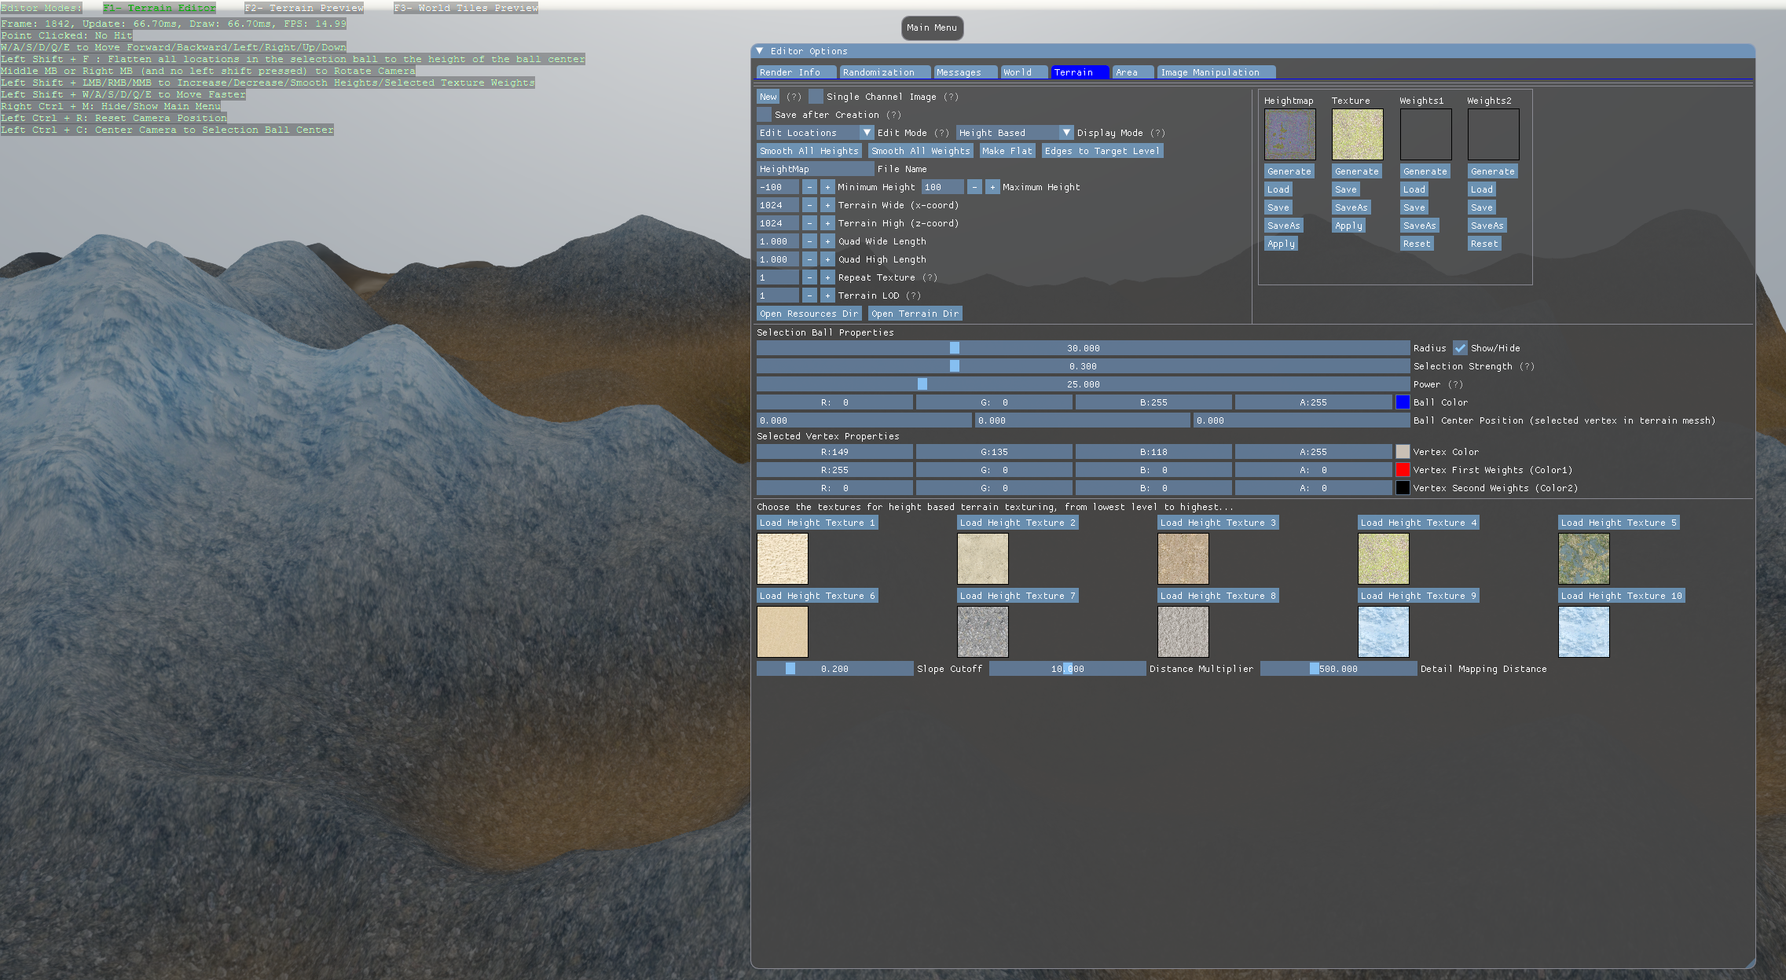Increase Repeat Texture with plus button

(827, 277)
